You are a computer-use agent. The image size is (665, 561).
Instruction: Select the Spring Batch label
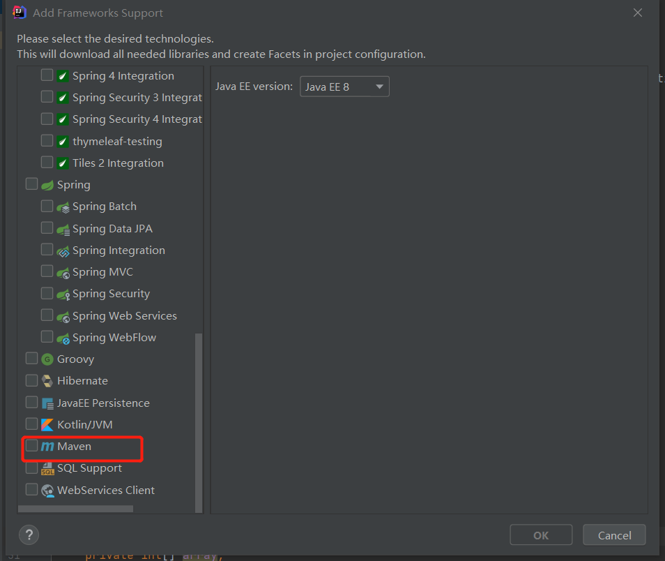(105, 207)
